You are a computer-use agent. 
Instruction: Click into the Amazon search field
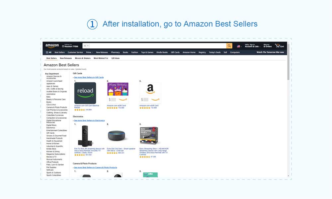pyautogui.click(x=158, y=46)
